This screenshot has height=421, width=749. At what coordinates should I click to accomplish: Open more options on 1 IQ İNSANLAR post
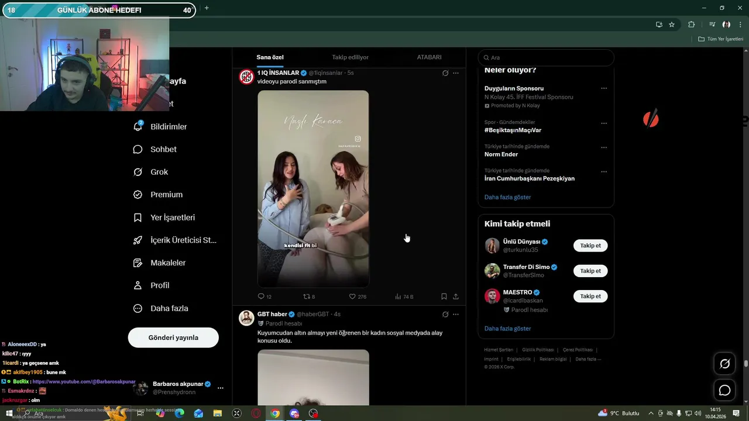point(456,73)
